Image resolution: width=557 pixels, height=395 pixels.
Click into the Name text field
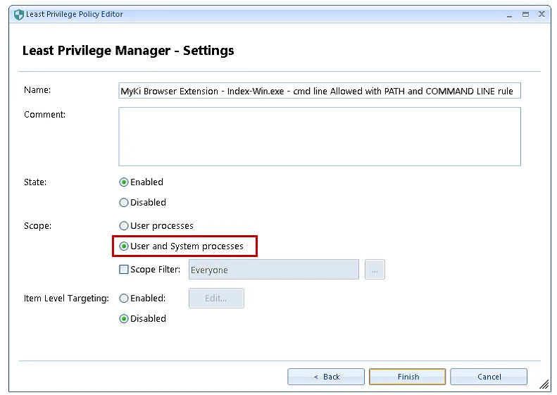(x=320, y=92)
